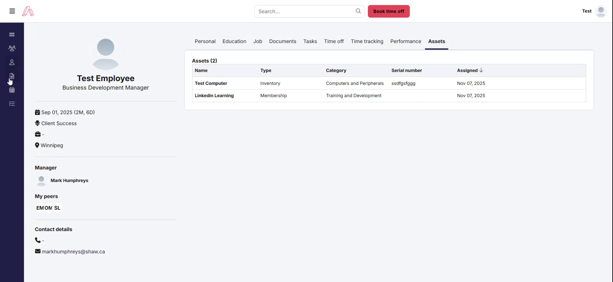Click the Book time off button
613x282 pixels.
[x=389, y=11]
